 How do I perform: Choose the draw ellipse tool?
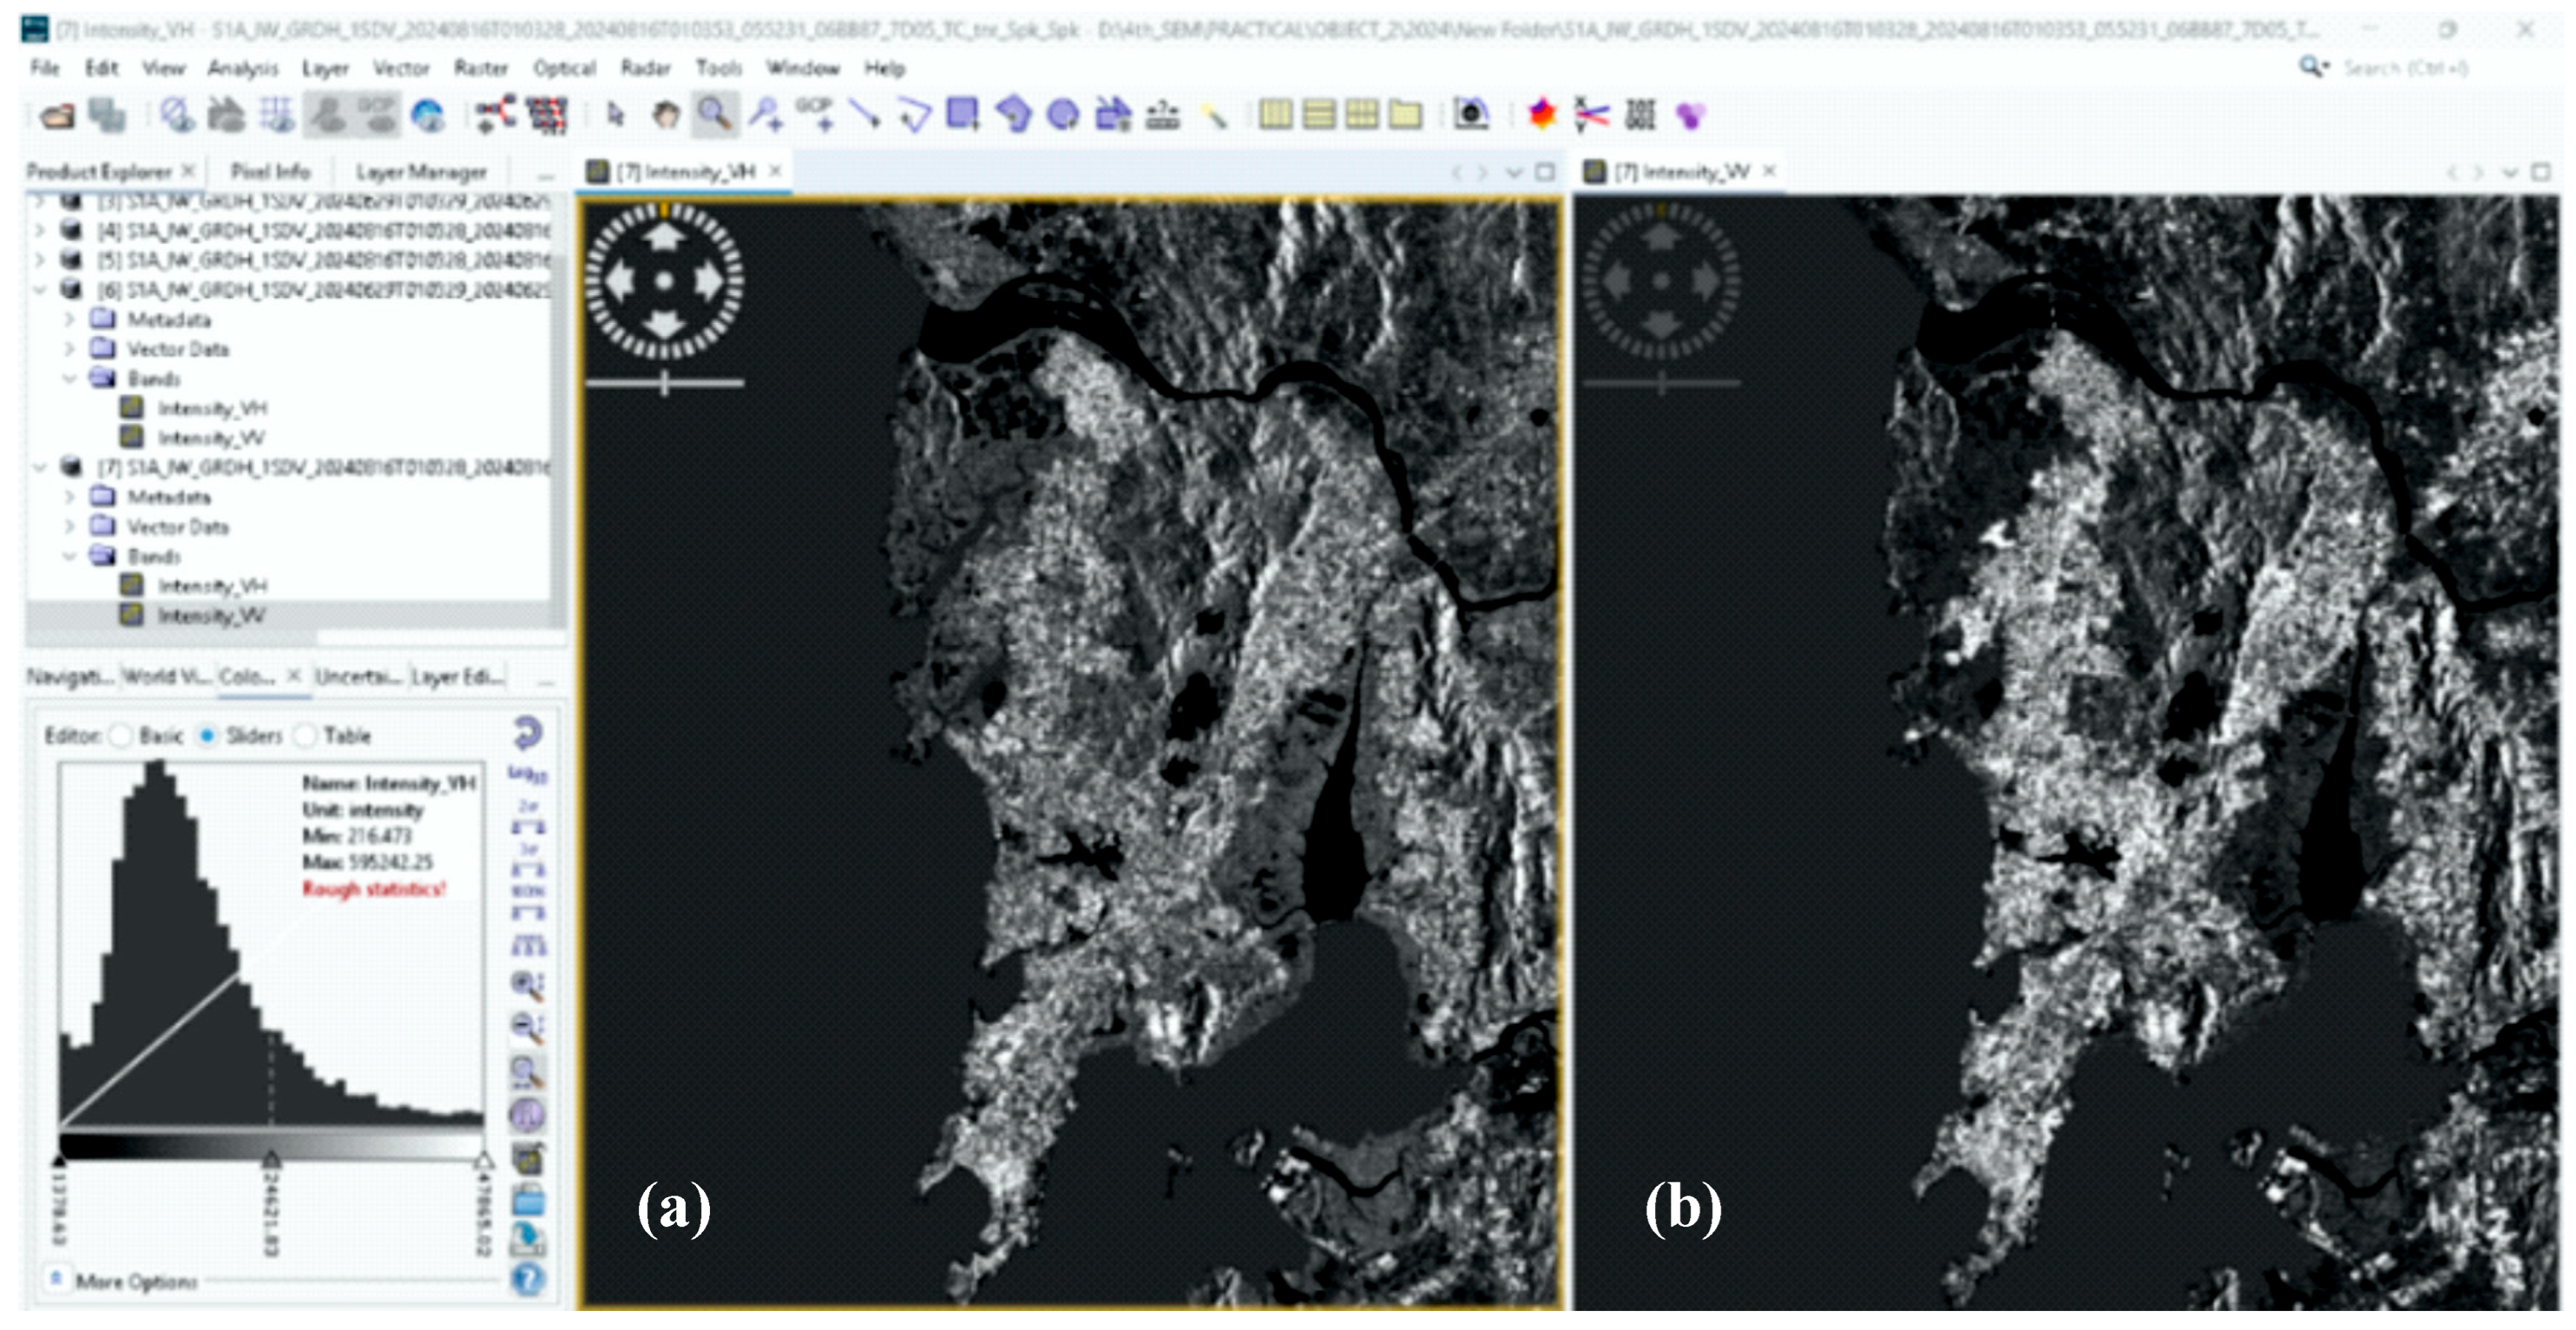(x=1062, y=115)
